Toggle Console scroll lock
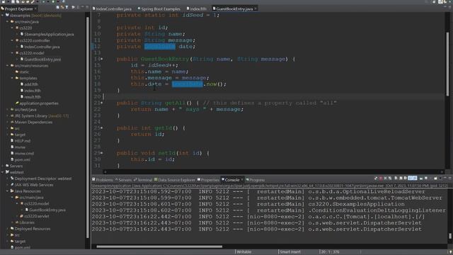The image size is (453, 255). click(401, 178)
